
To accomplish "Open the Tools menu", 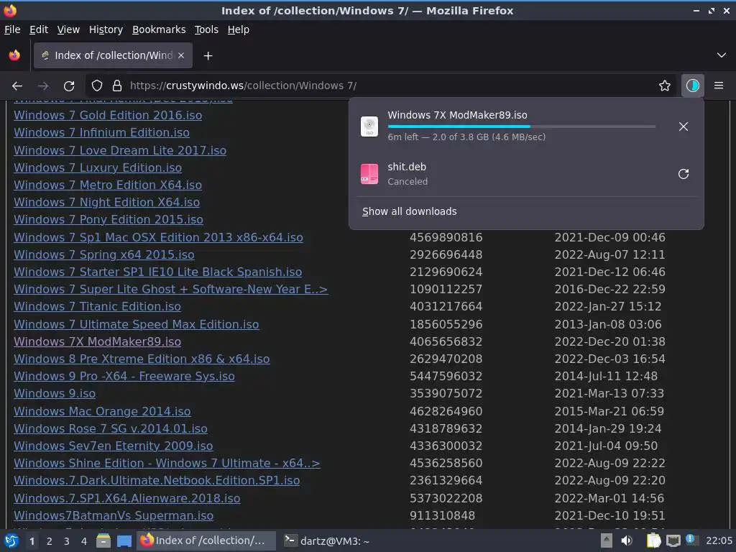I will tap(206, 29).
